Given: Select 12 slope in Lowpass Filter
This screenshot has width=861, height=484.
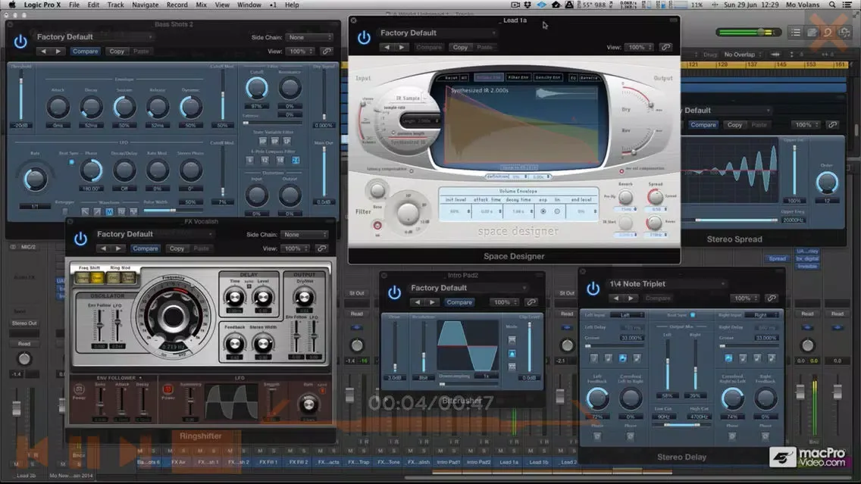Looking at the screenshot, I should (x=265, y=161).
